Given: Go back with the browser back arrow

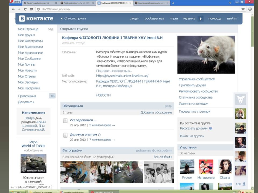Looking at the screenshot, I should point(13,9).
